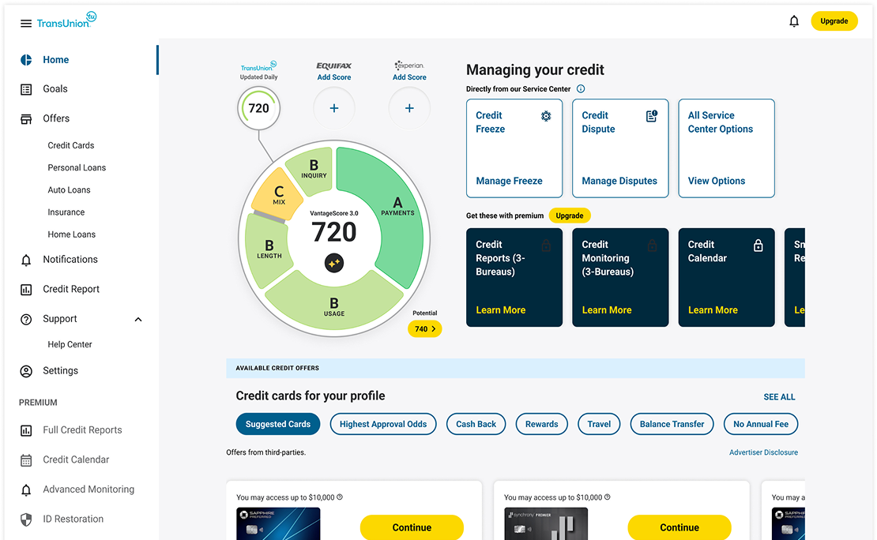Click the Advanced Monitoring bell icon
This screenshot has width=877, height=540.
[x=26, y=489]
